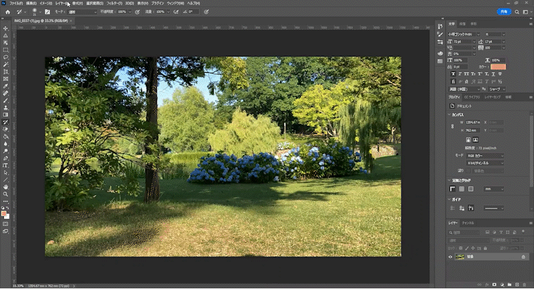Viewport: 534px width, 289px height.
Task: Select the Crop tool
Action: tap(5, 71)
